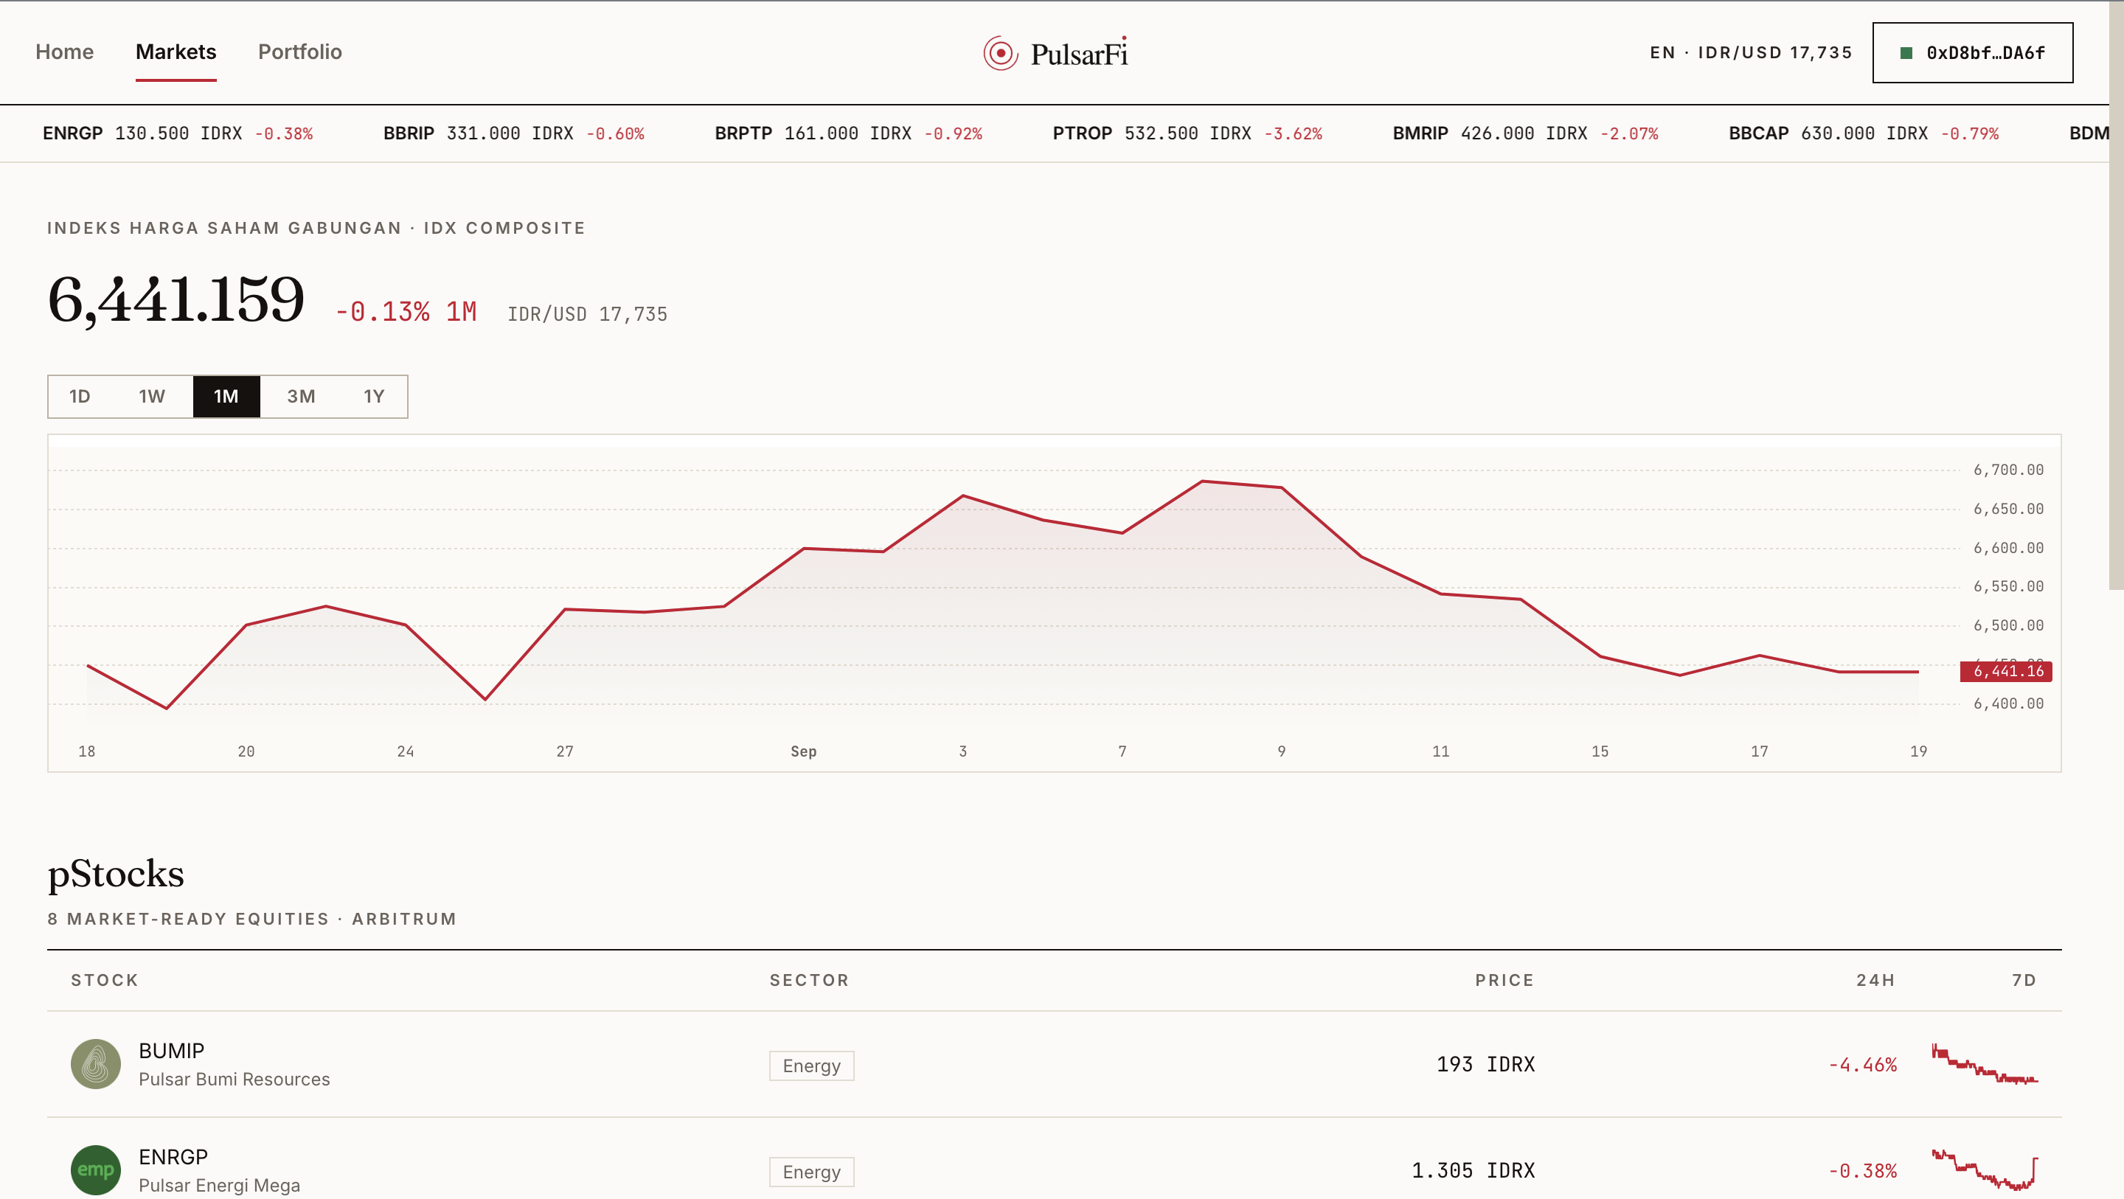Click ENRGP ticker in the price strip

(177, 133)
